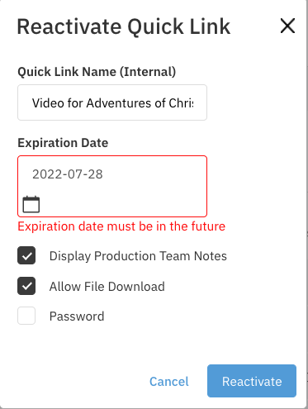Click empty area beside the calendar icon in date box
This screenshot has height=409, width=308.
(x=124, y=204)
